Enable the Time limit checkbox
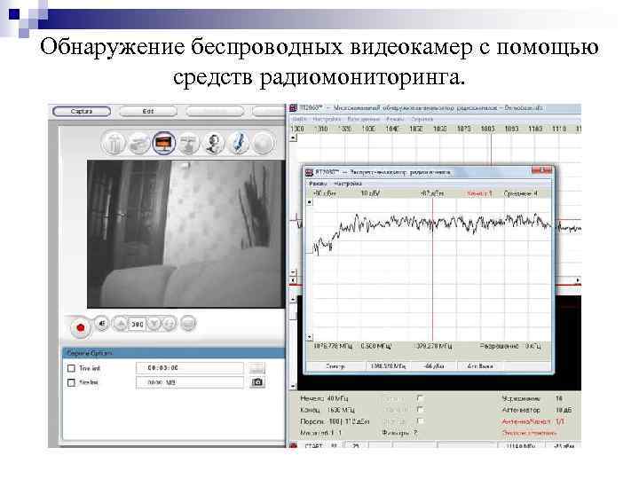This screenshot has height=479, width=639. pos(71,368)
